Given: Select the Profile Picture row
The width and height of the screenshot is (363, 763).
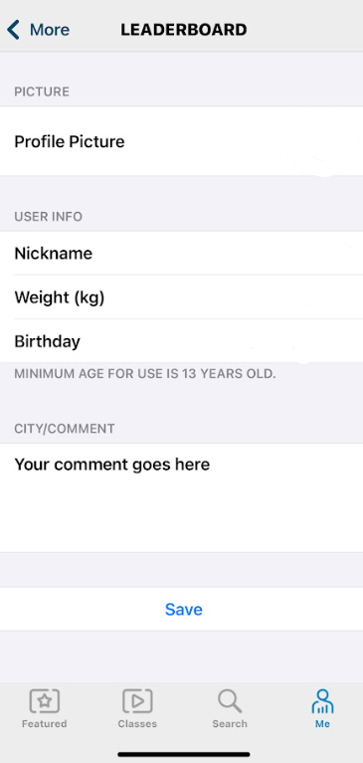Looking at the screenshot, I should (x=181, y=141).
